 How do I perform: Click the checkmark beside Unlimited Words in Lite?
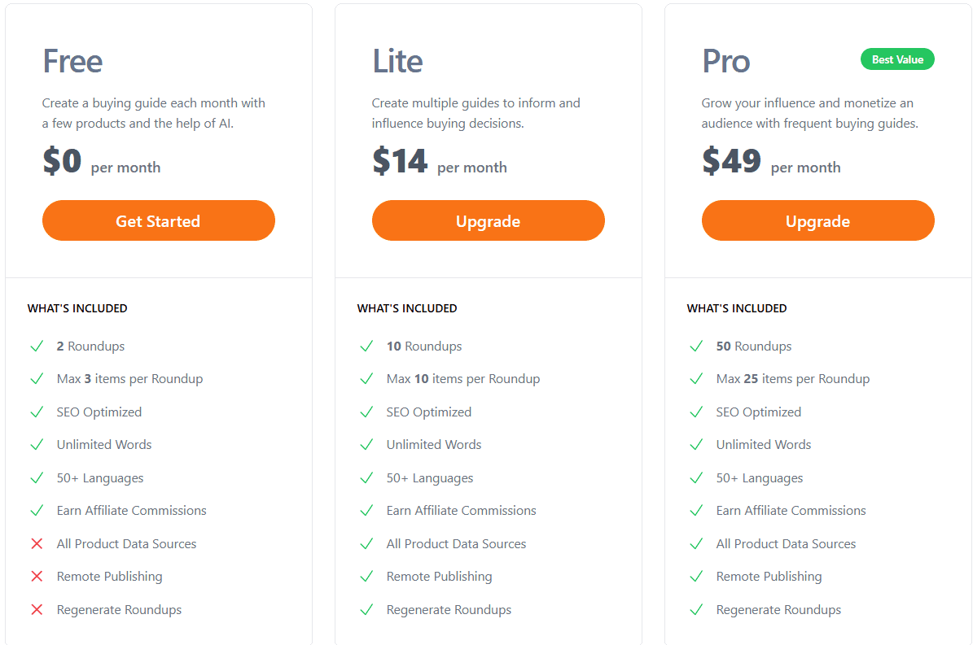point(366,444)
